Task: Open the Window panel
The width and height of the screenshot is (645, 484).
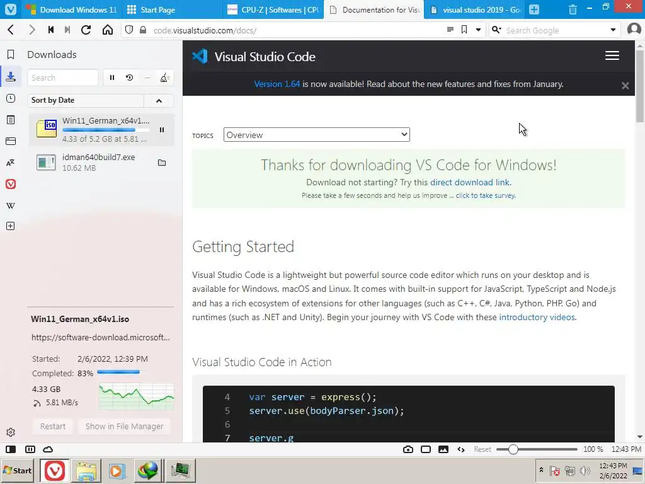Action: click(x=11, y=141)
